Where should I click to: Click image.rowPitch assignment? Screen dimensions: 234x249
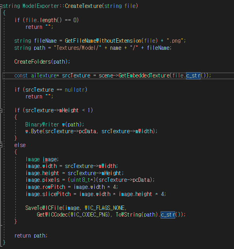(72, 187)
